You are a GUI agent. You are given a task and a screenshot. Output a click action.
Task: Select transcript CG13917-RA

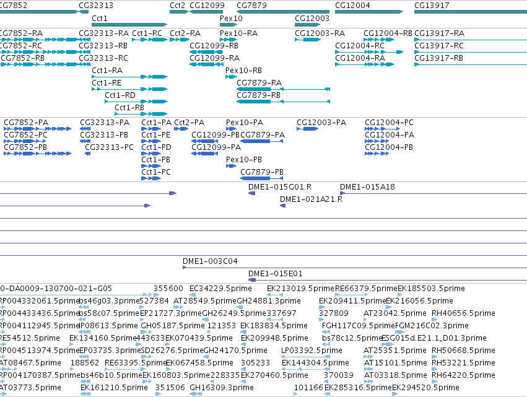point(471,40)
